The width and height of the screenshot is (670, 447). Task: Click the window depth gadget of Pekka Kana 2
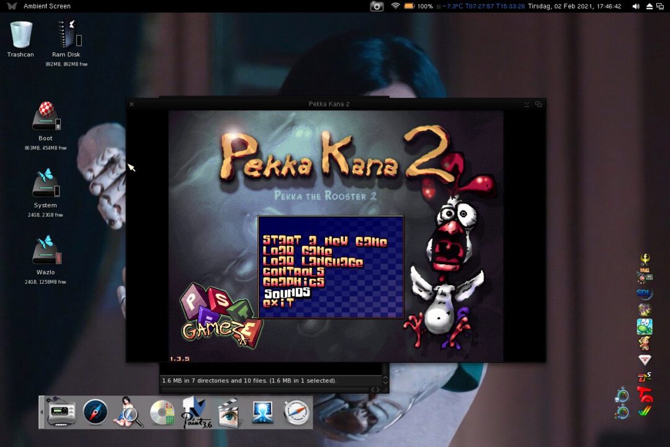538,104
